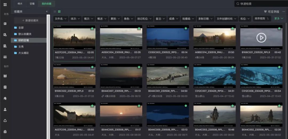This screenshot has height=139, width=288.
Task: Expand the 更多 filters chevron
Action: (279, 19)
